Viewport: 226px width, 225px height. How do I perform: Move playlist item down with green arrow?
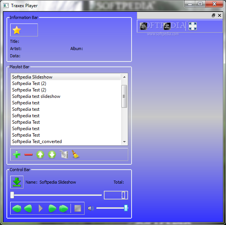click(x=52, y=154)
